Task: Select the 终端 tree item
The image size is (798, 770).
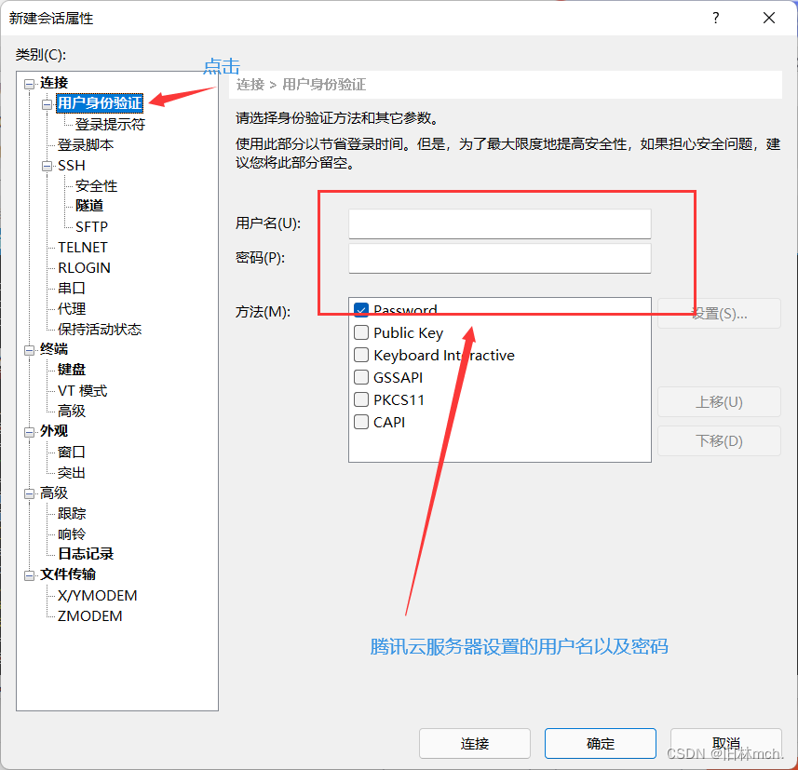Action: [x=54, y=349]
